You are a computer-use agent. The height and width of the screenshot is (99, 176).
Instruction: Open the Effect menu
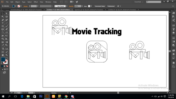pos(36,2)
